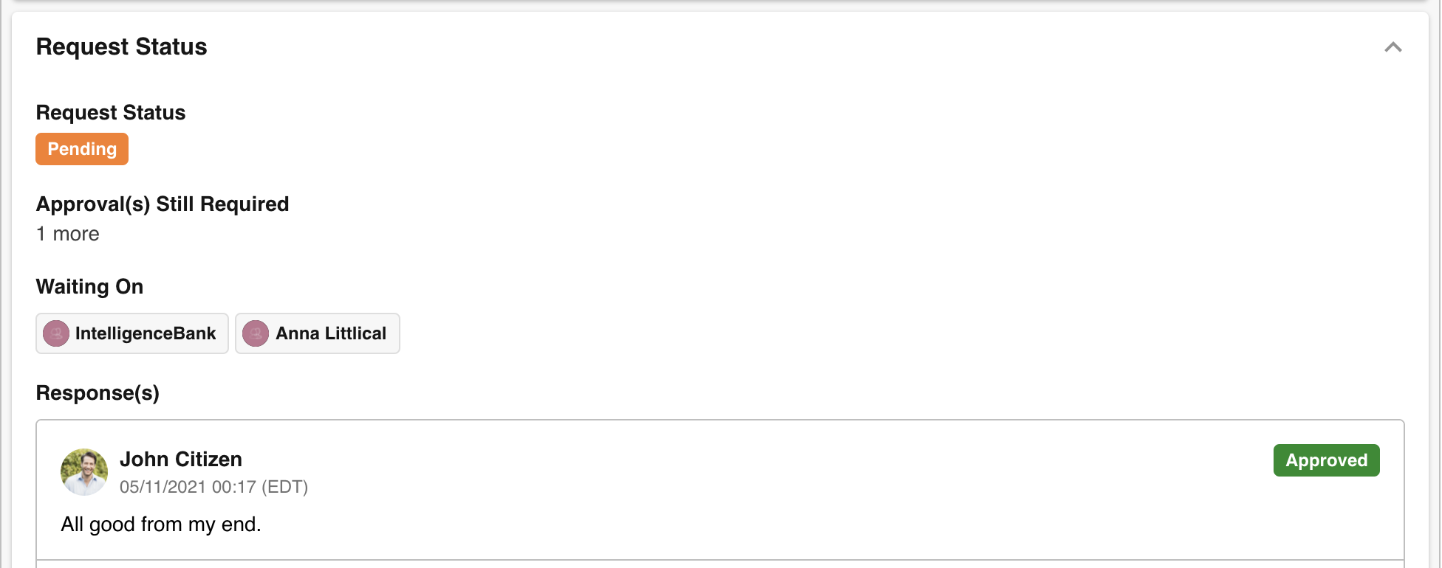Image resolution: width=1442 pixels, height=568 pixels.
Task: Click the (EDT) timezone label
Action: [x=284, y=487]
